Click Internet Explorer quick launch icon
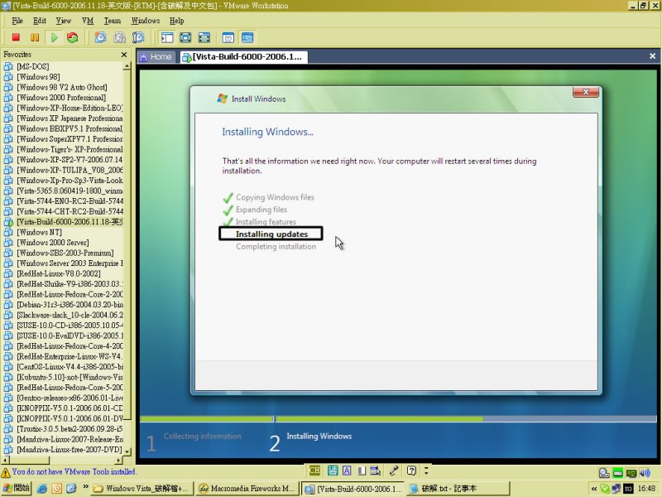Viewport: 662px width, 497px height. click(42, 489)
